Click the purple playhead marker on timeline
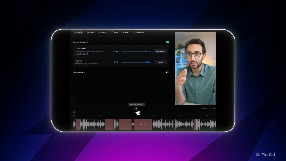 [74, 112]
